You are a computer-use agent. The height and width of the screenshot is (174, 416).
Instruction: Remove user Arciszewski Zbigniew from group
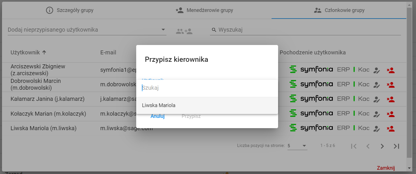pyautogui.click(x=391, y=70)
